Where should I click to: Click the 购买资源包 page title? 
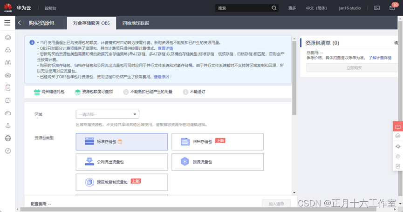coord(41,23)
